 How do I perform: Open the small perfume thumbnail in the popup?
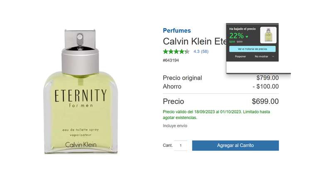[x=268, y=35]
